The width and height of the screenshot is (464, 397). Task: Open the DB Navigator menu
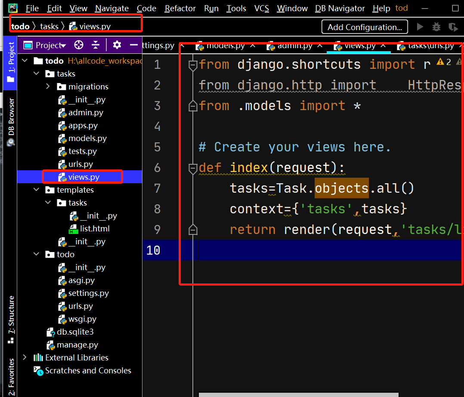[x=340, y=8]
